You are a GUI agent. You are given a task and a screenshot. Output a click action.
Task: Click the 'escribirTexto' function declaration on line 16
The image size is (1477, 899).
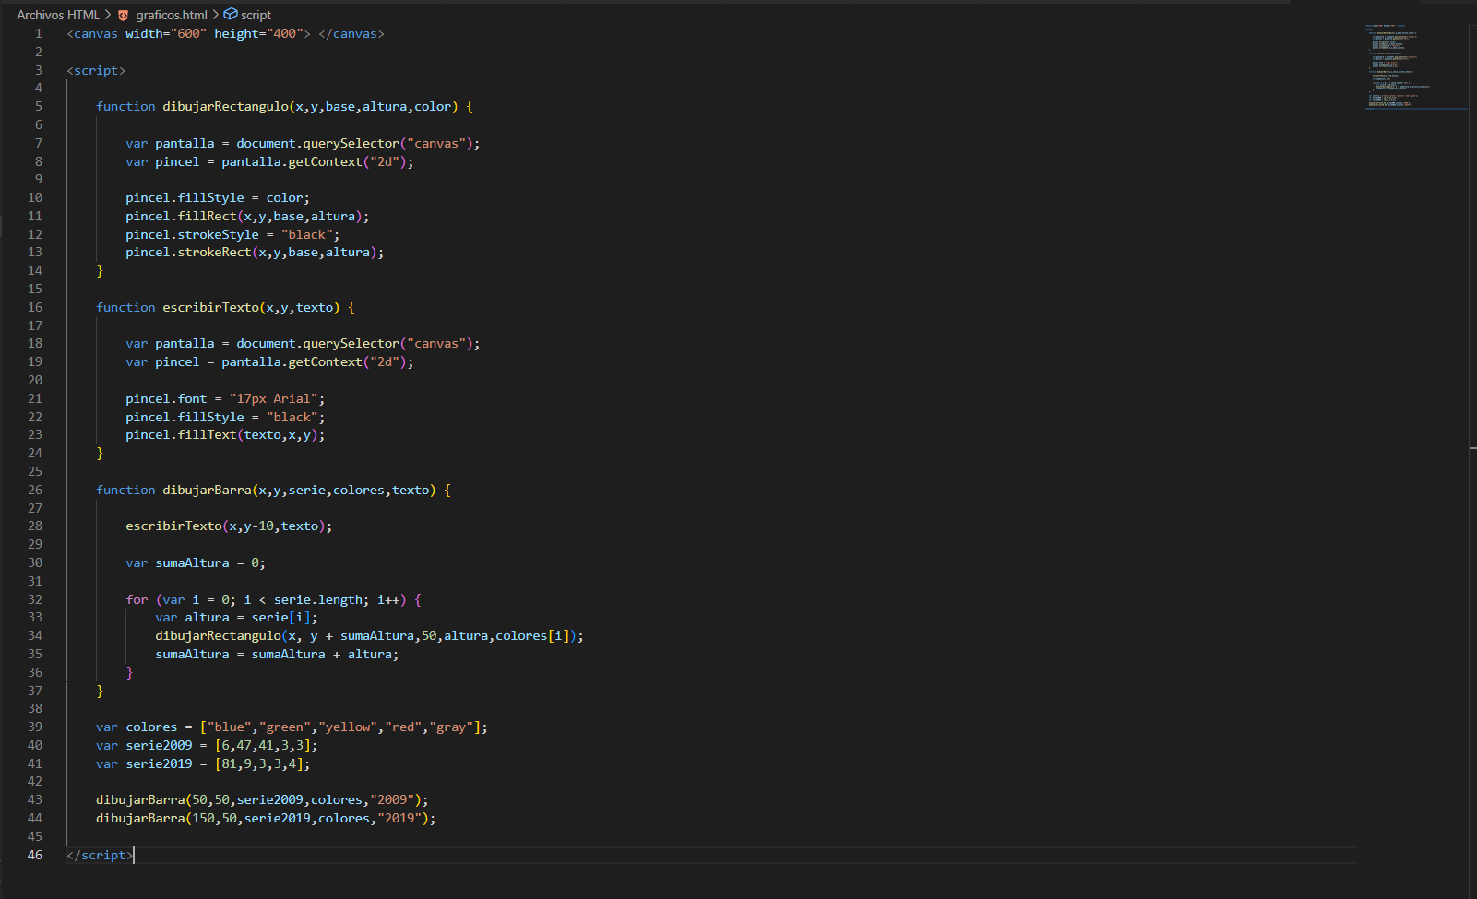click(211, 307)
